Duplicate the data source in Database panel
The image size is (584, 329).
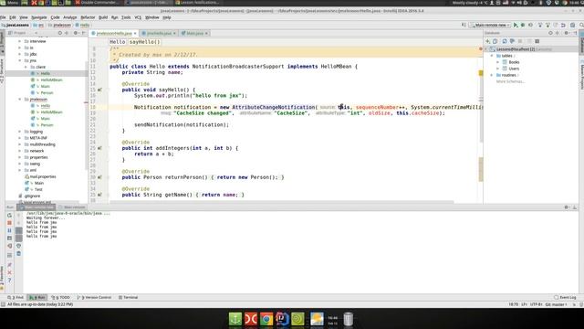pyautogui.click(x=495, y=41)
